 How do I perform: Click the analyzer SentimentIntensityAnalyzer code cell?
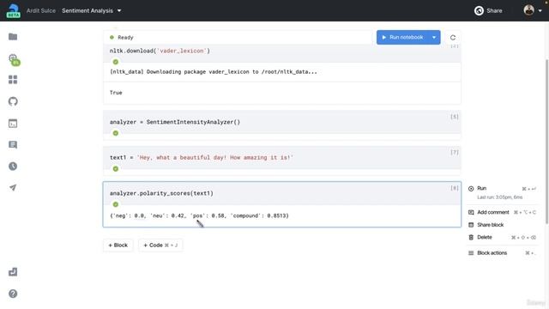click(282, 122)
